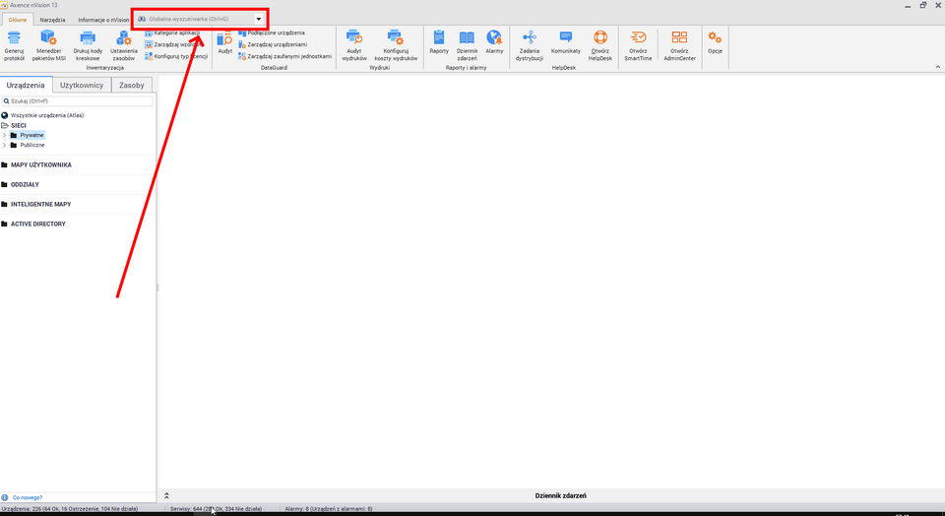Image resolution: width=945 pixels, height=516 pixels.
Task: Open Zadania dystrybucji
Action: click(529, 38)
